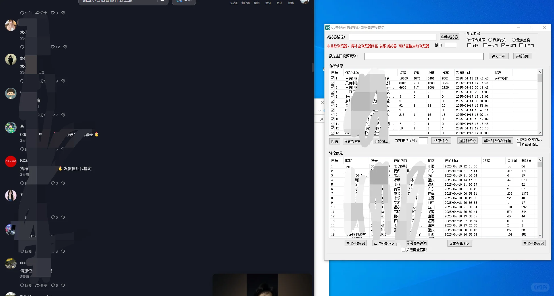Click the 收藏 column header
554x296 pixels.
click(433, 73)
